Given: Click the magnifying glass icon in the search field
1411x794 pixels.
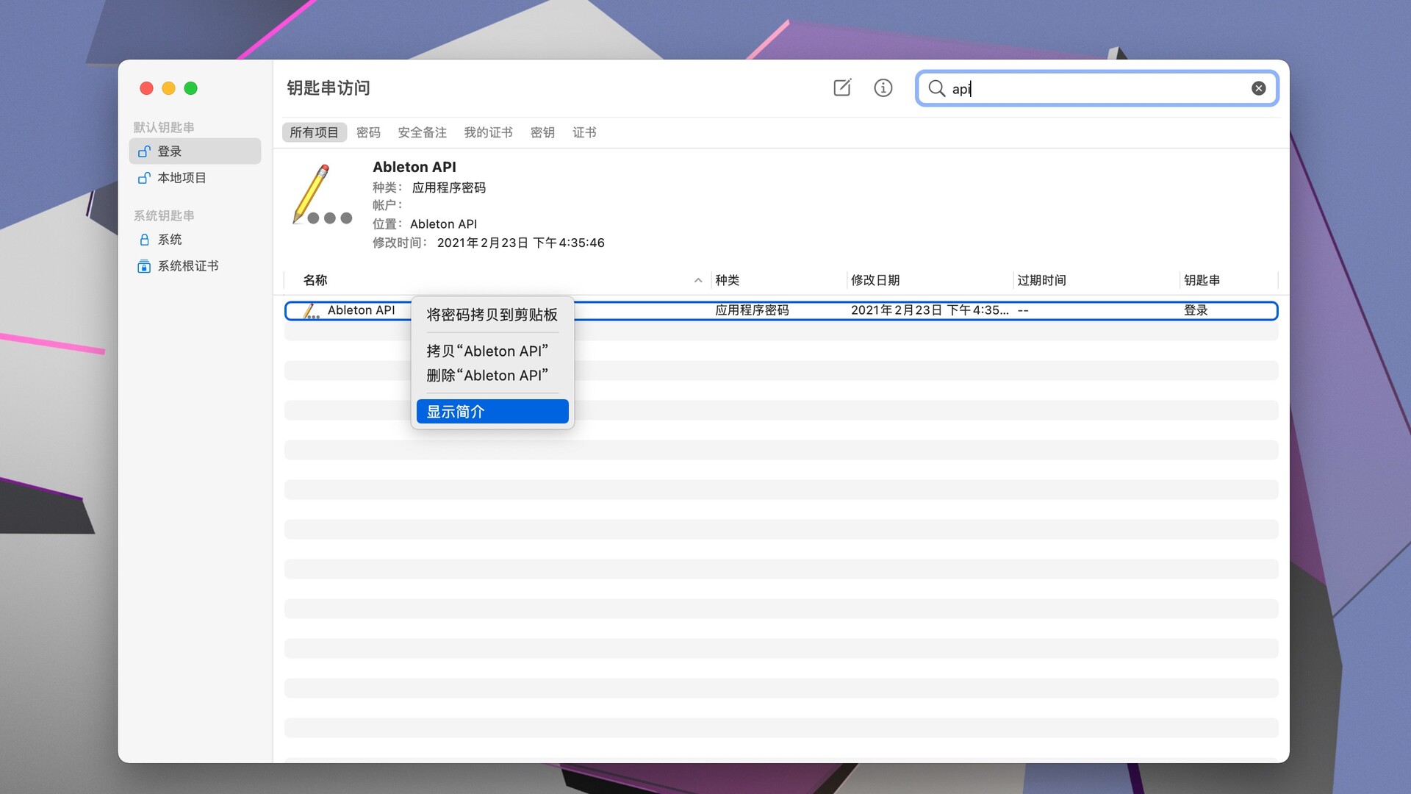Looking at the screenshot, I should tap(936, 88).
